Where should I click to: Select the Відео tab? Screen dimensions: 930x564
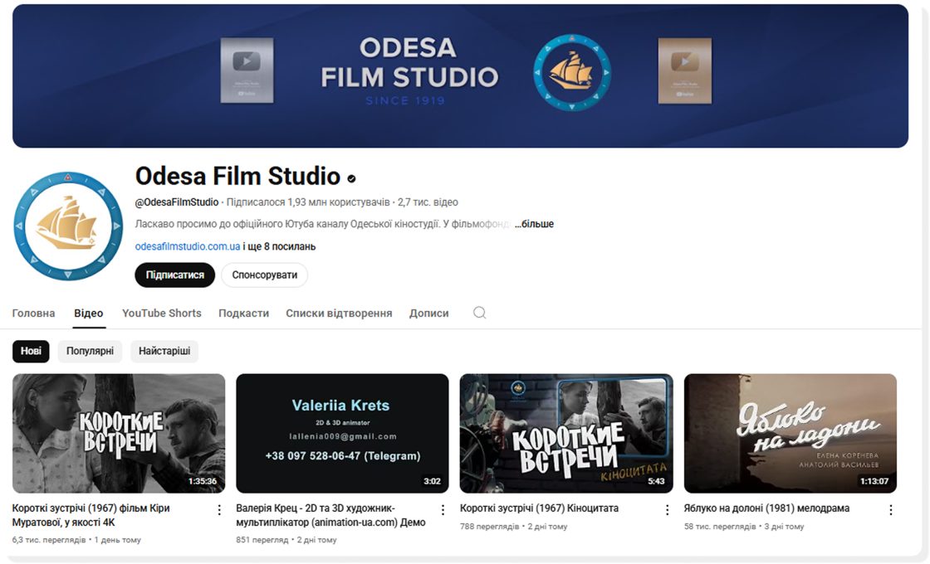(x=88, y=314)
